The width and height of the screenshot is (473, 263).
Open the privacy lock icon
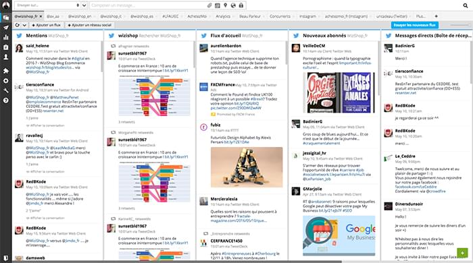tap(241, 5)
